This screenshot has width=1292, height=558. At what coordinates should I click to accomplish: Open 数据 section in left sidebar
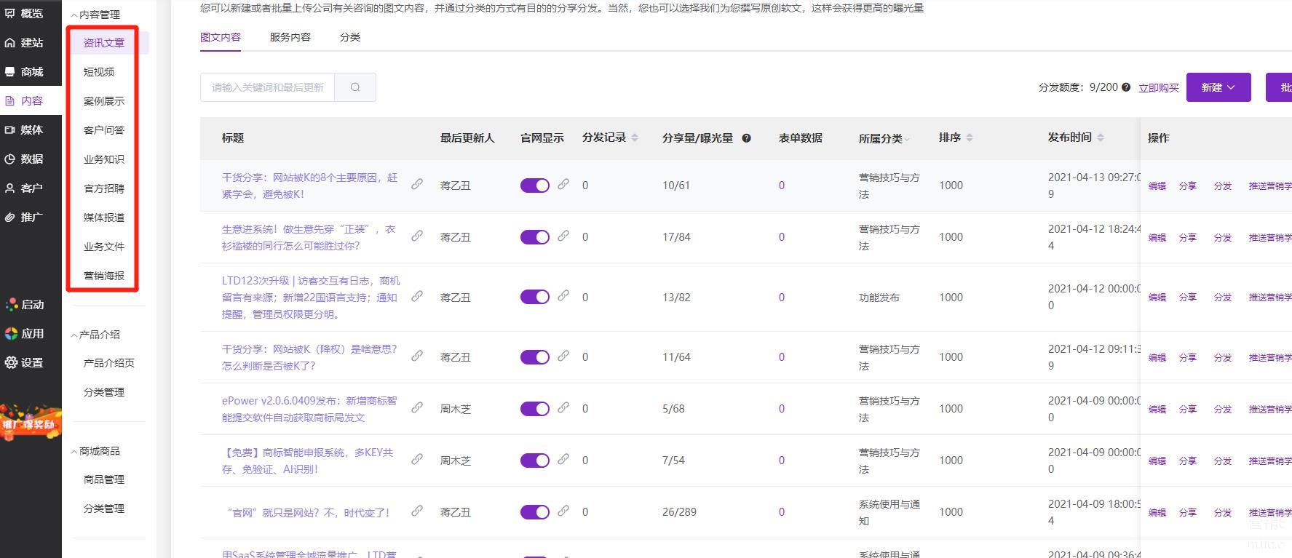(31, 159)
